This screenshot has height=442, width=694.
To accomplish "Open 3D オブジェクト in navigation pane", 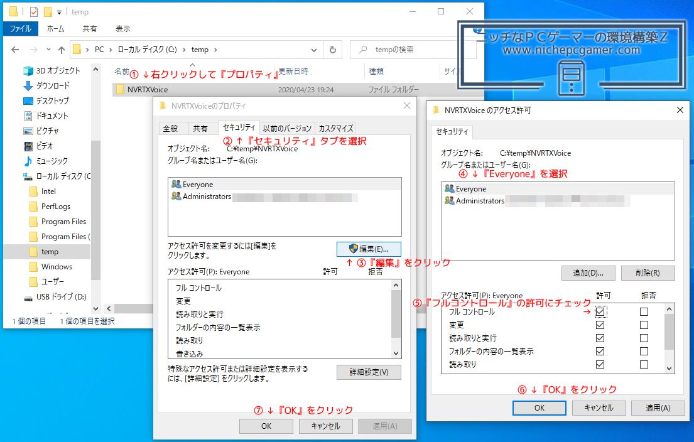I will (52, 71).
